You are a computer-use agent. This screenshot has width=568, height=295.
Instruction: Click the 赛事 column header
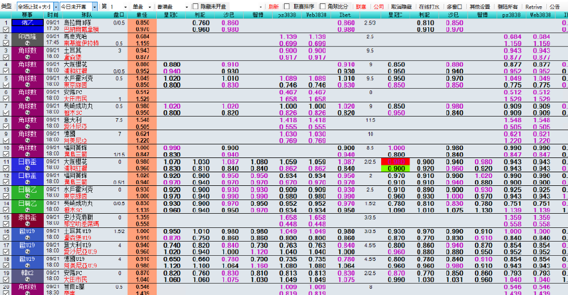[x=27, y=15]
